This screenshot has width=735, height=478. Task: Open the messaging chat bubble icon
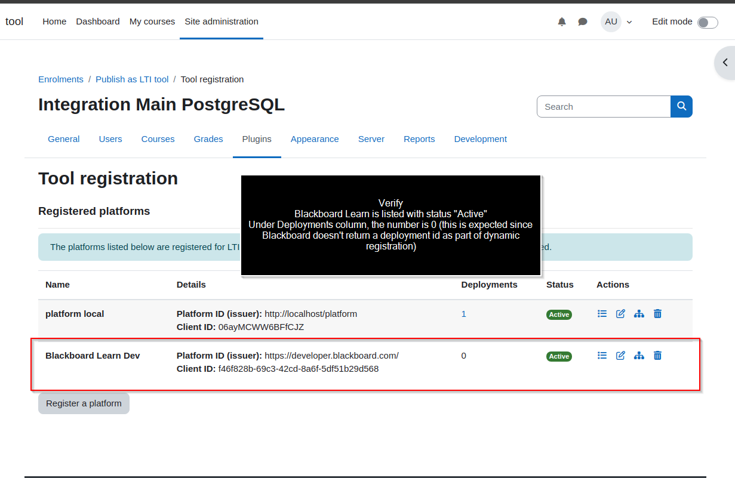coord(583,21)
